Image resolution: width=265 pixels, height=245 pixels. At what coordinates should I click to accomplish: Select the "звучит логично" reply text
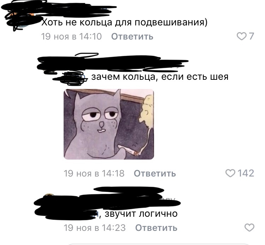pyautogui.click(x=141, y=214)
